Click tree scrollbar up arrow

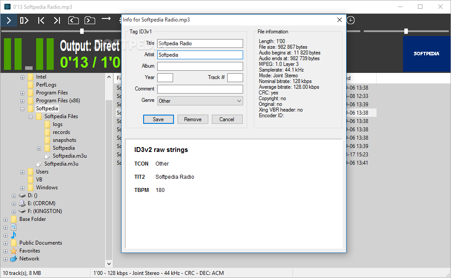tap(109, 77)
